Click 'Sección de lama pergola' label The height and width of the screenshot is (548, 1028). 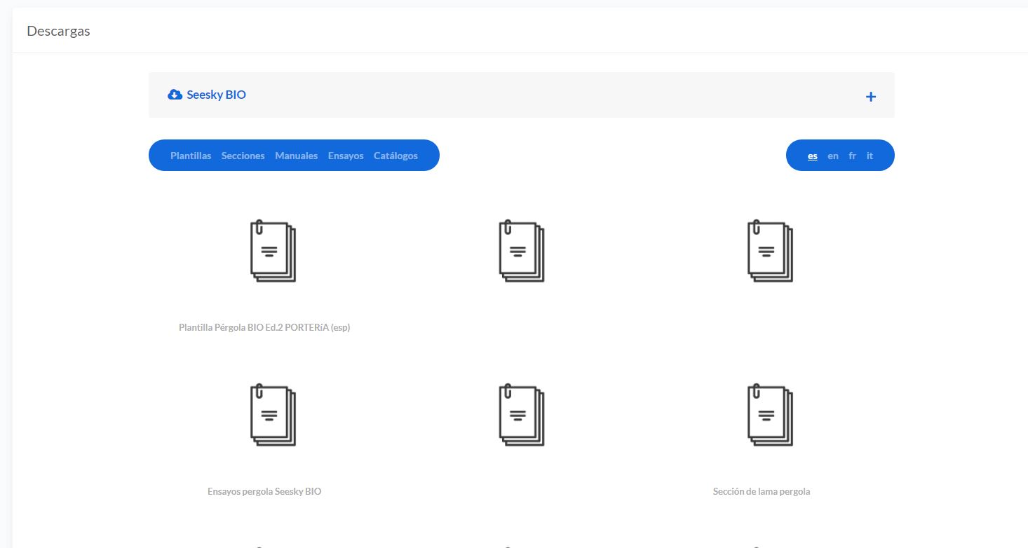pos(762,491)
